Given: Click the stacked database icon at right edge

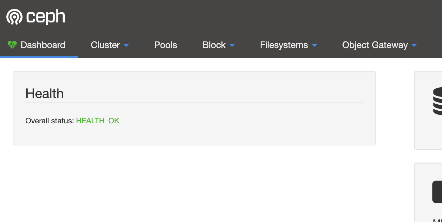Looking at the screenshot, I should pos(438,101).
